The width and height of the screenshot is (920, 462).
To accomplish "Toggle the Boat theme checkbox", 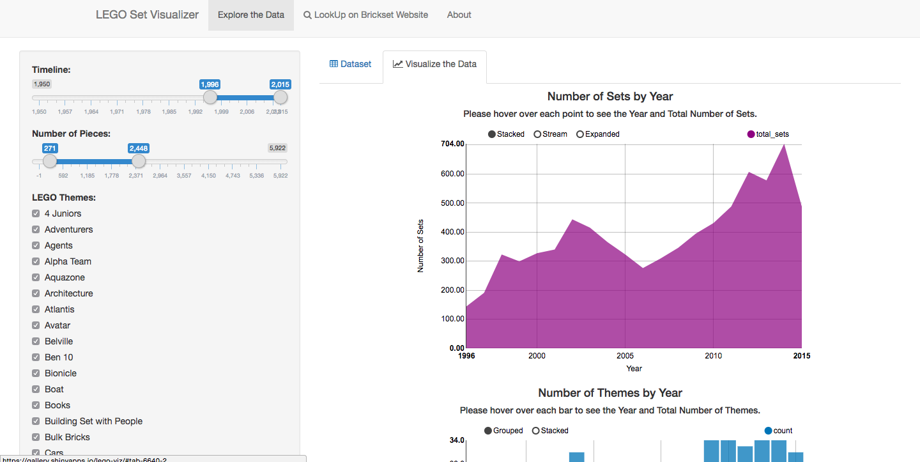I will (36, 389).
